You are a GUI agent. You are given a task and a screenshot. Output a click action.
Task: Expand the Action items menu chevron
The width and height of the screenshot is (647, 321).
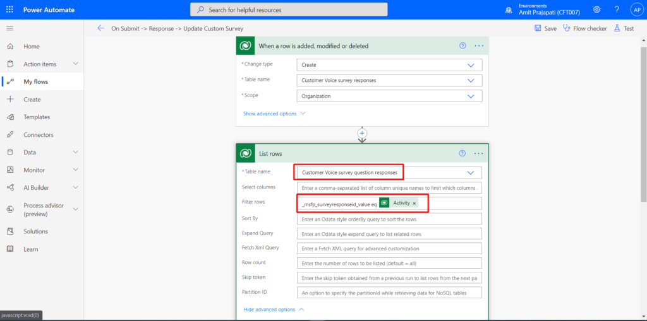click(x=76, y=64)
